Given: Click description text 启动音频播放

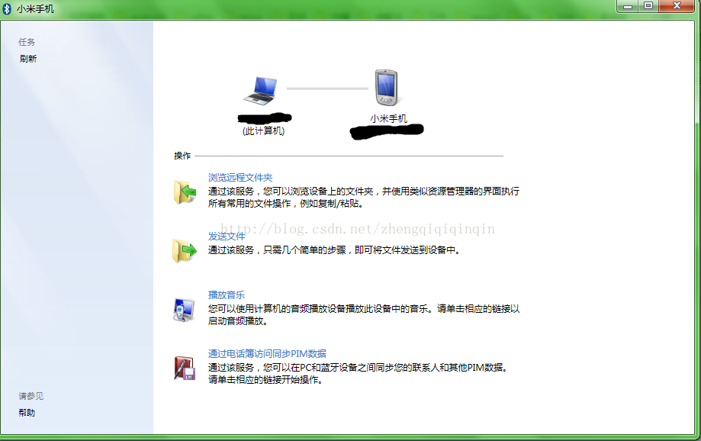Looking at the screenshot, I should (363, 314).
